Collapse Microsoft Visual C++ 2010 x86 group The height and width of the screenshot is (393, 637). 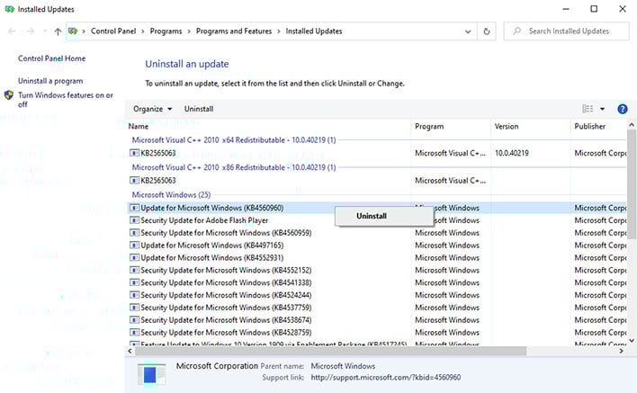234,167
